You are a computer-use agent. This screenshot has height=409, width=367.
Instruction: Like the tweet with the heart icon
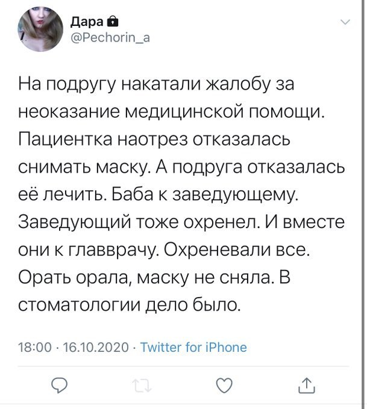(224, 385)
